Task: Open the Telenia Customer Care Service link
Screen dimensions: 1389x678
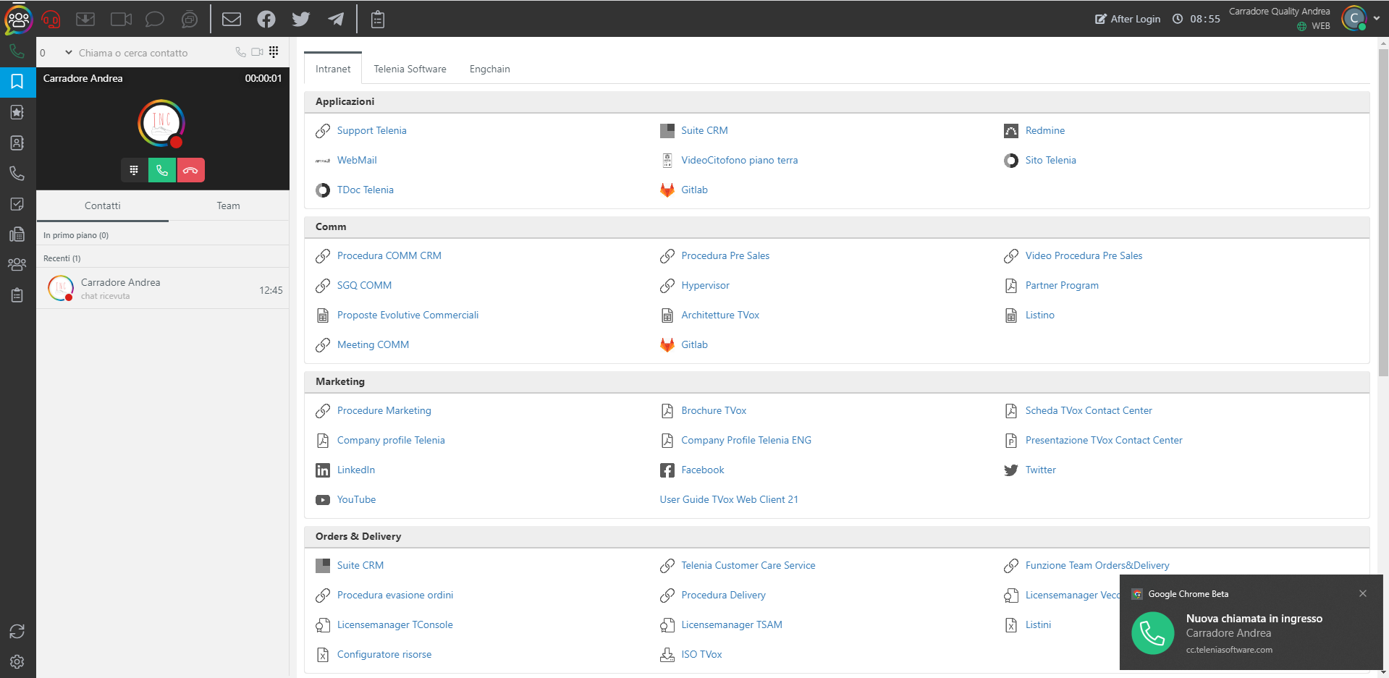Action: (748, 565)
